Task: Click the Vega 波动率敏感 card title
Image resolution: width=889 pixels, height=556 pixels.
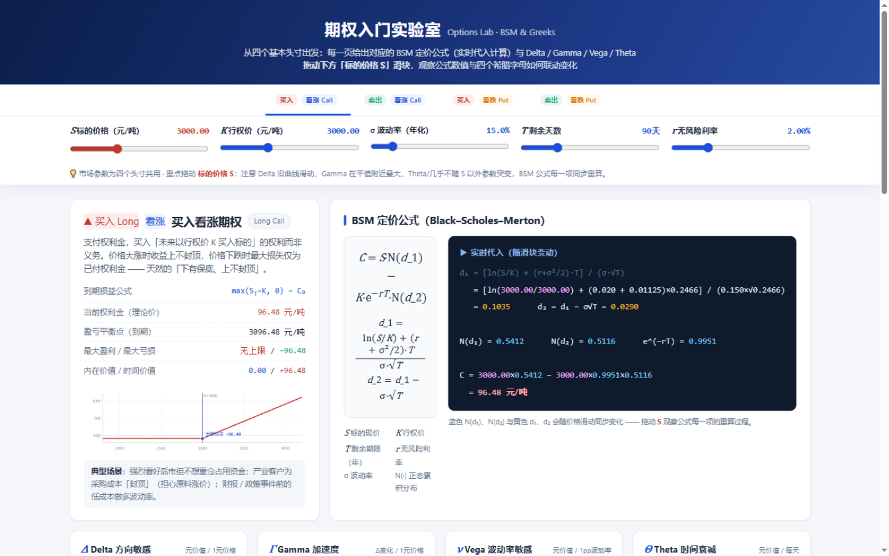Action: [495, 549]
